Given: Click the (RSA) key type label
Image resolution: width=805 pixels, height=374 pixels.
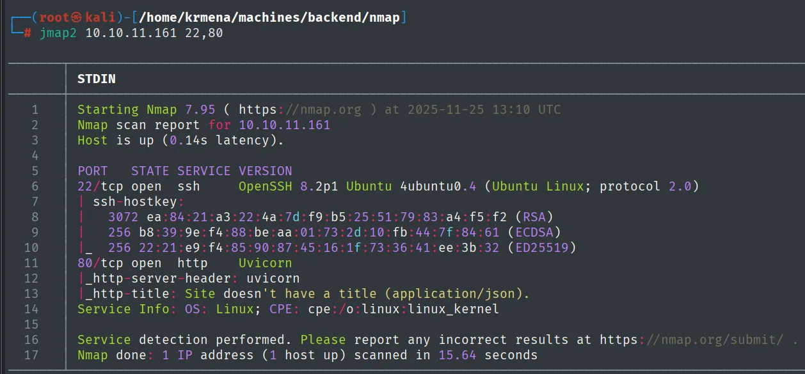Looking at the screenshot, I should pyautogui.click(x=534, y=217).
